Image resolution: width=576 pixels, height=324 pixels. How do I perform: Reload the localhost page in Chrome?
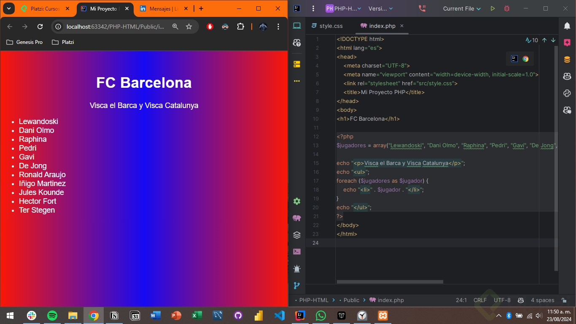40,27
